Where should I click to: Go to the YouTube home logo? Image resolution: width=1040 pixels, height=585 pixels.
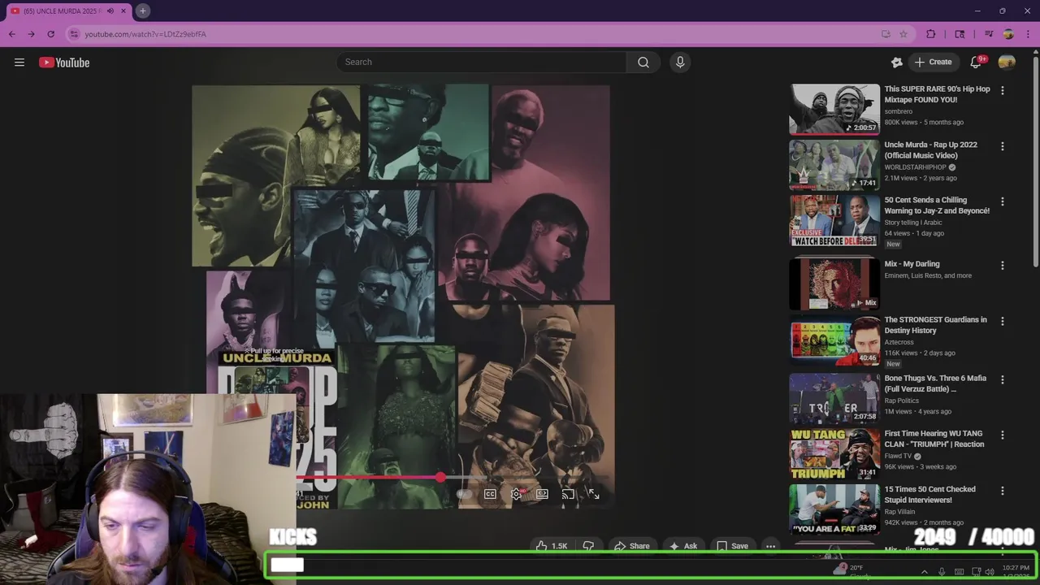(64, 63)
